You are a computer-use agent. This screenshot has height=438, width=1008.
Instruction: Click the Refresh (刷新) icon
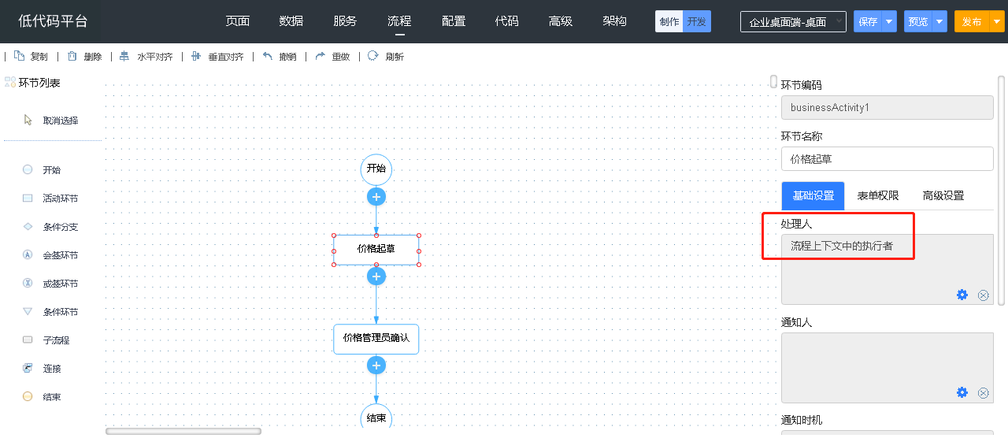pos(373,56)
